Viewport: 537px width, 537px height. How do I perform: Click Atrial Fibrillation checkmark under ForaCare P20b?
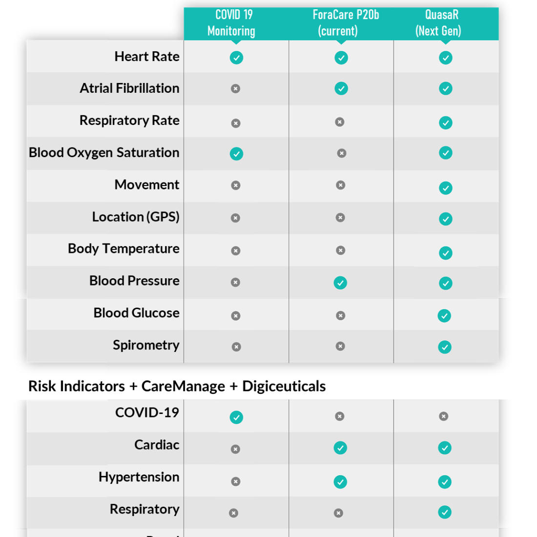[x=341, y=88]
